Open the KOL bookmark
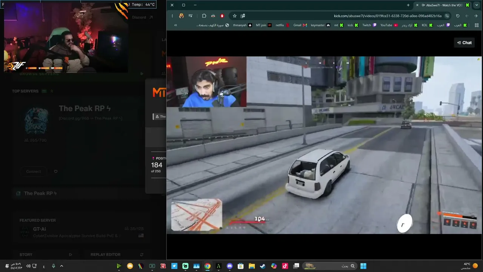The height and width of the screenshot is (272, 483). (427, 25)
